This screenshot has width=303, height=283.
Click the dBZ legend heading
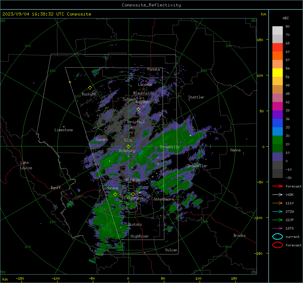[285, 18]
